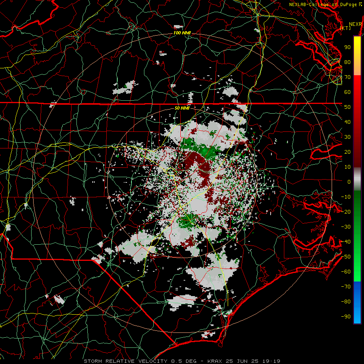Click the "[KT]" units label above color bar
This screenshot has height=364, width=364.
pyautogui.click(x=345, y=28)
